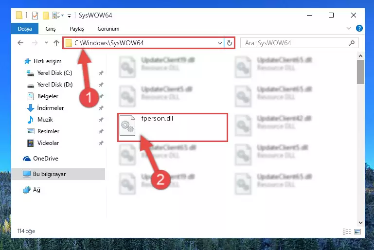
Task: Click the vertical scrollbar thumb
Action: click(361, 72)
